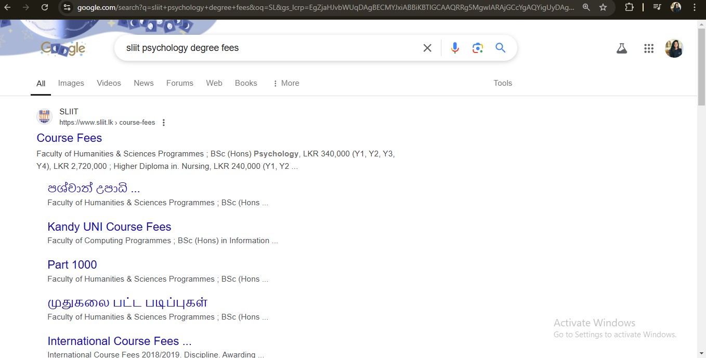Open the media control icon in toolbar
The height and width of the screenshot is (358, 706).
(657, 7)
